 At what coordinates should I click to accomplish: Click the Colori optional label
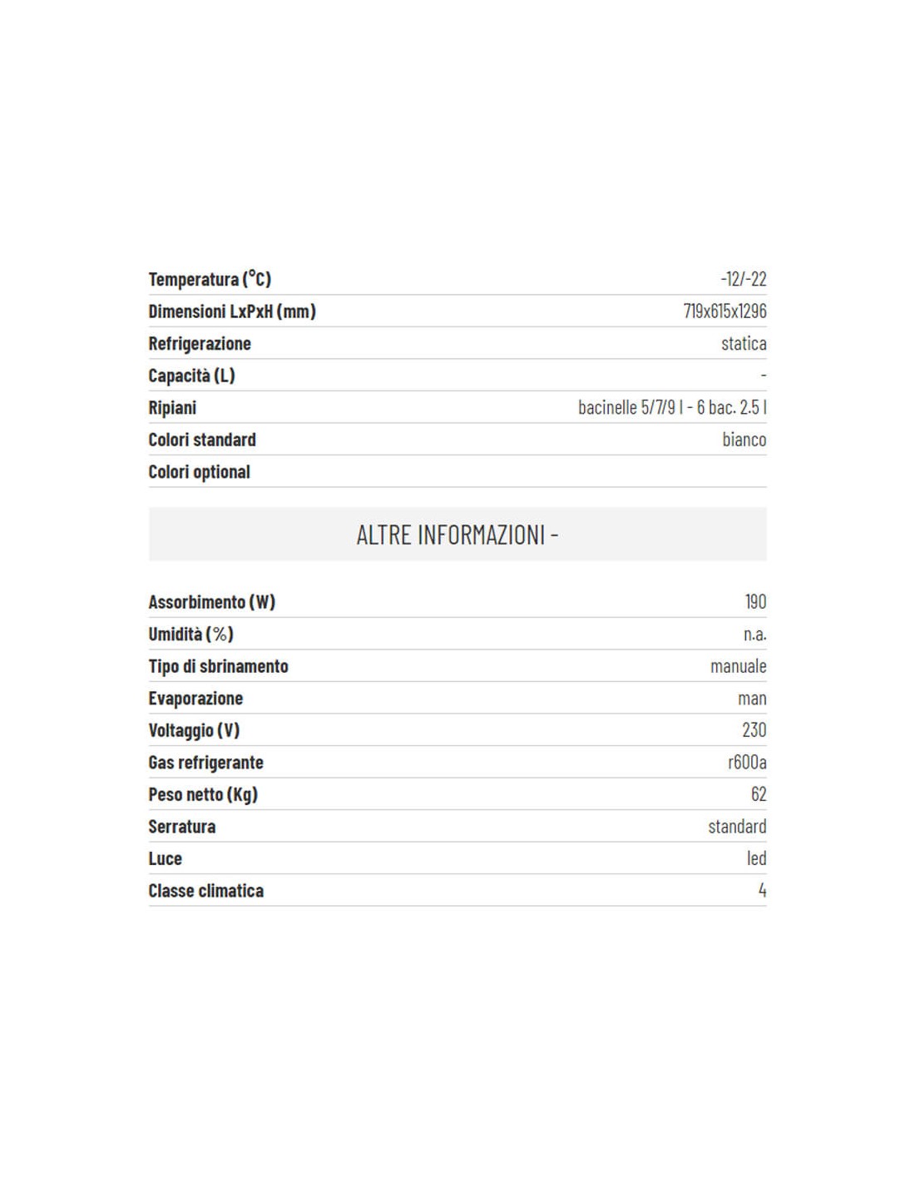200,472
